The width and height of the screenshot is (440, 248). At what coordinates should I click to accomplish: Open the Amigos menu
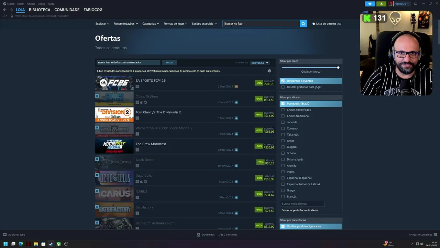(31, 4)
